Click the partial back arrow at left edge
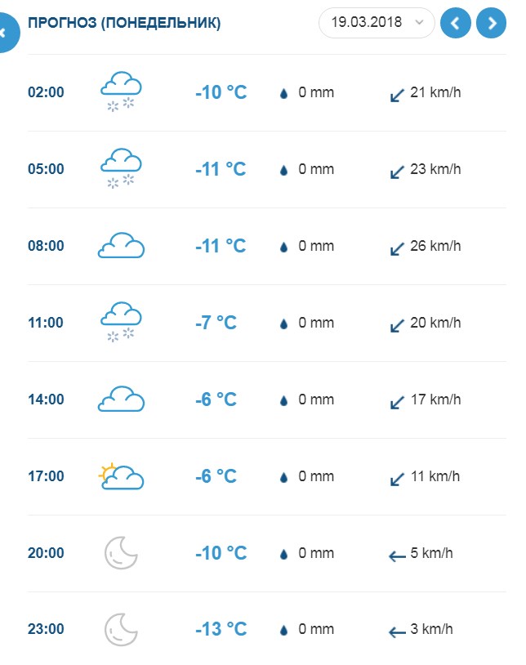The height and width of the screenshot is (665, 526). [7, 33]
